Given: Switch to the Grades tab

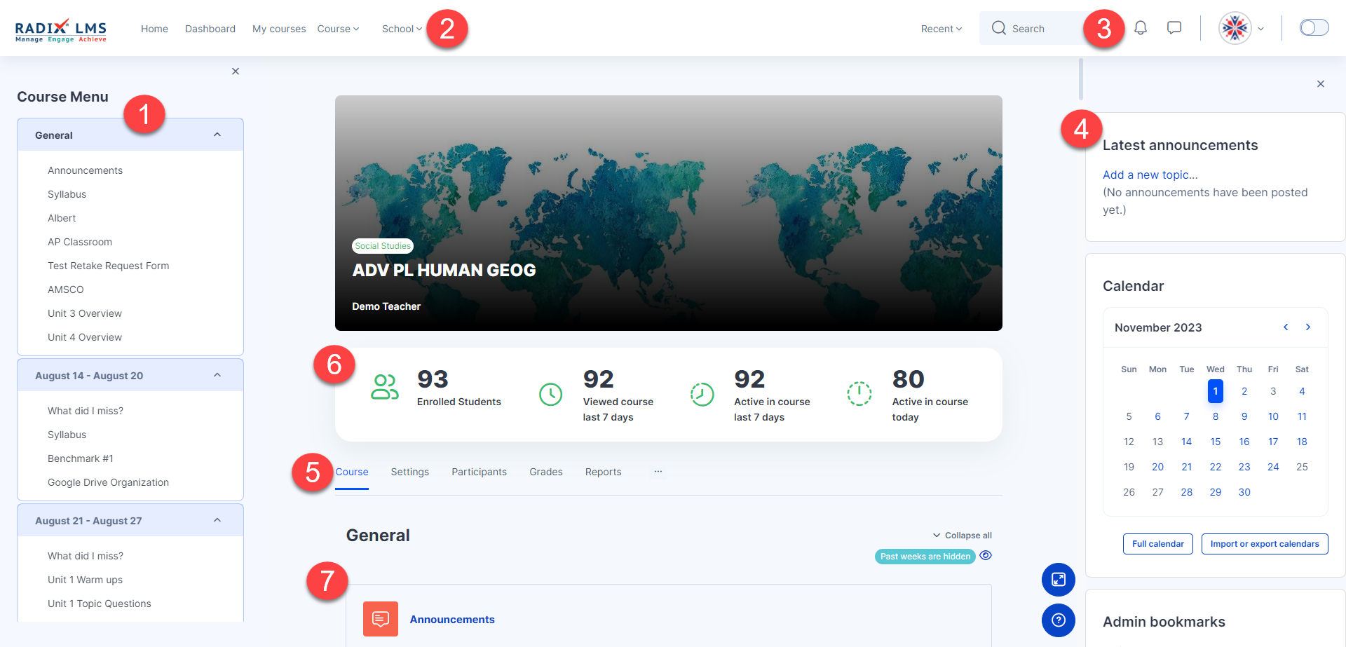Looking at the screenshot, I should coord(545,472).
